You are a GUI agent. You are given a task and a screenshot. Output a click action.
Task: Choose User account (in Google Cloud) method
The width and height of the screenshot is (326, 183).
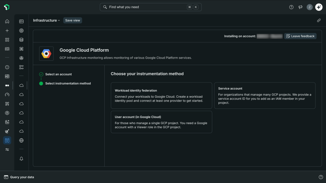[161, 122]
